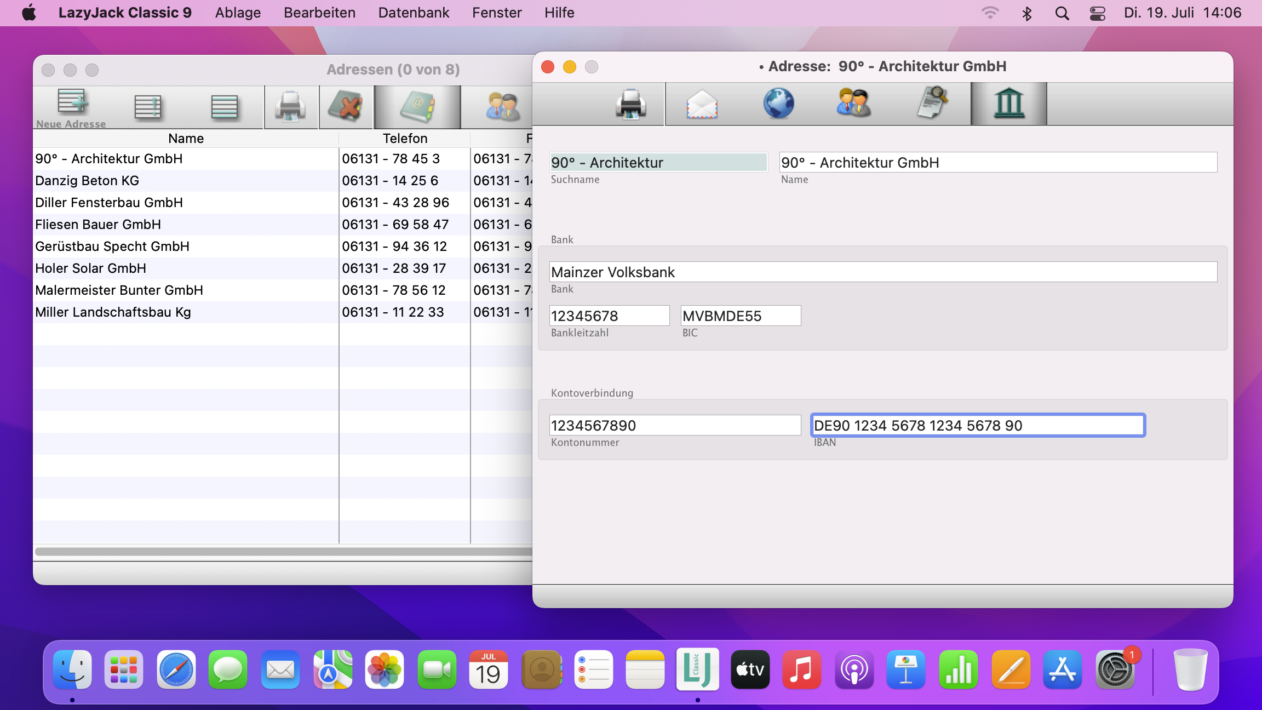The height and width of the screenshot is (710, 1262).
Task: Click phone number 06131 - 11 22 33
Action: coord(393,312)
